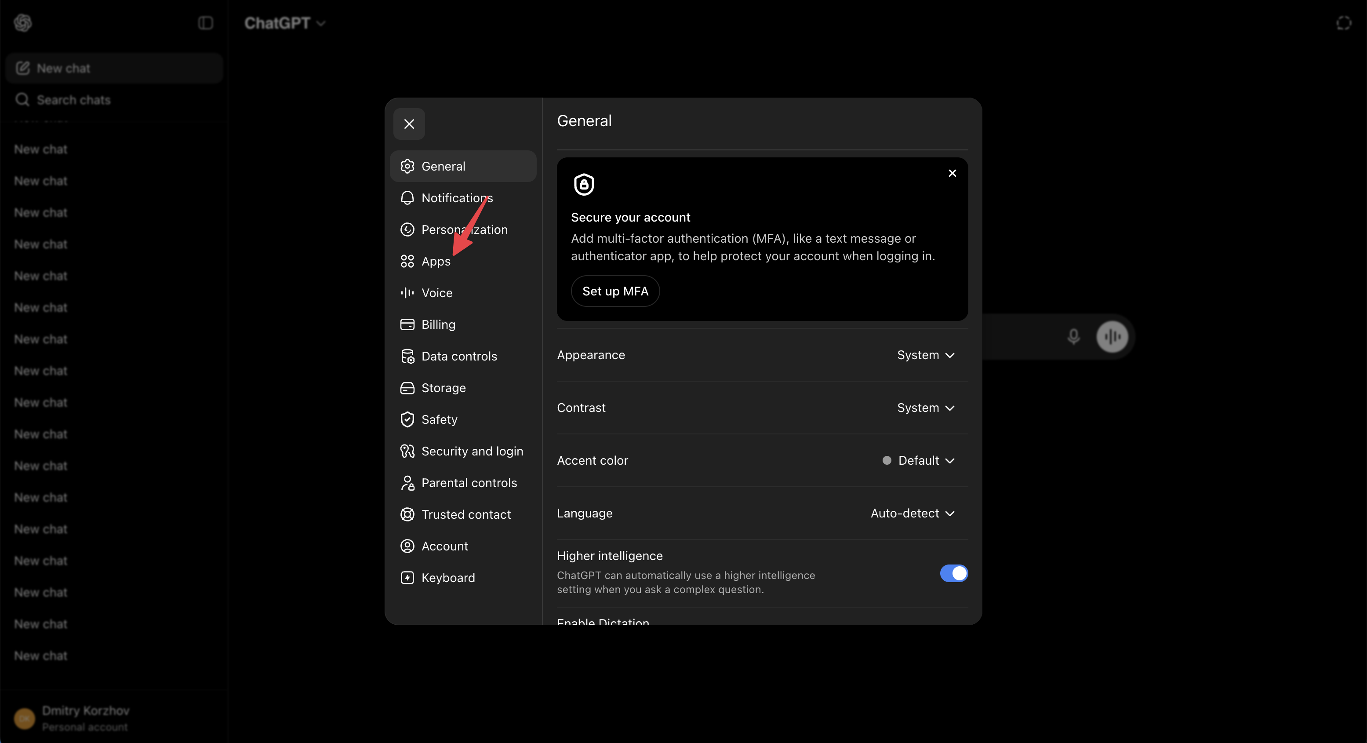The image size is (1367, 743).
Task: Click the New chat pencil icon
Action: [22, 68]
